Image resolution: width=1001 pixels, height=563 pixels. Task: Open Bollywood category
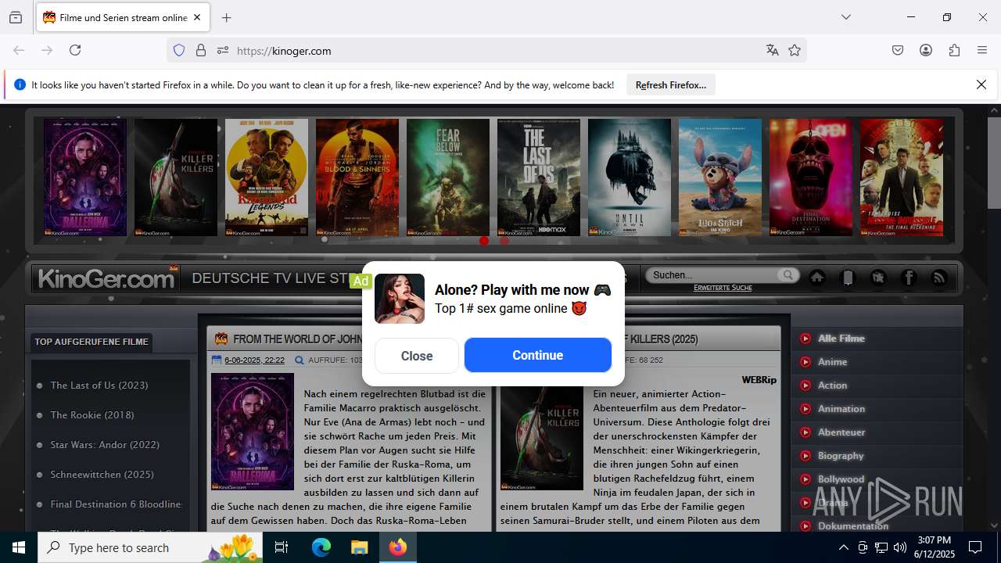tap(841, 479)
